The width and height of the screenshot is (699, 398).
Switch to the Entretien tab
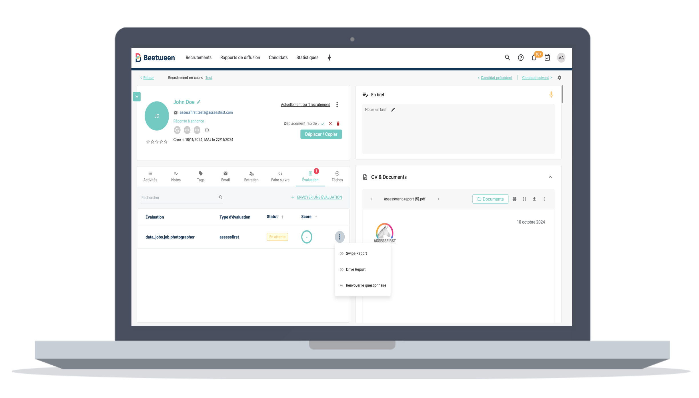(251, 176)
